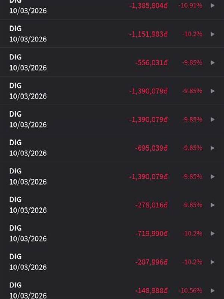Expand the -1,151,983đ entry arrow
This screenshot has width=224, height=299.
[213, 34]
